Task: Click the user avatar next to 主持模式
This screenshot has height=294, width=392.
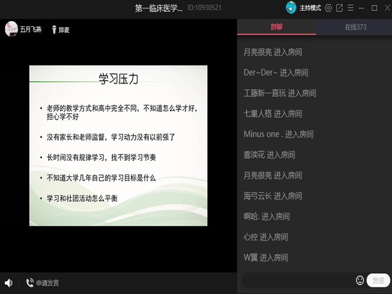Action: pyautogui.click(x=291, y=8)
